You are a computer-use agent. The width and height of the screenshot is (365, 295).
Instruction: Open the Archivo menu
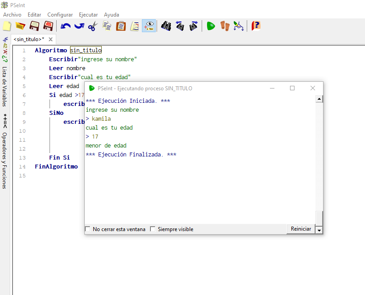coord(12,15)
